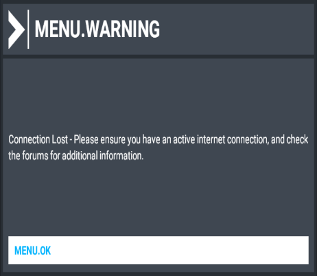The image size is (317, 276).
Task: Click the word "check" at line end
Action: point(297,139)
